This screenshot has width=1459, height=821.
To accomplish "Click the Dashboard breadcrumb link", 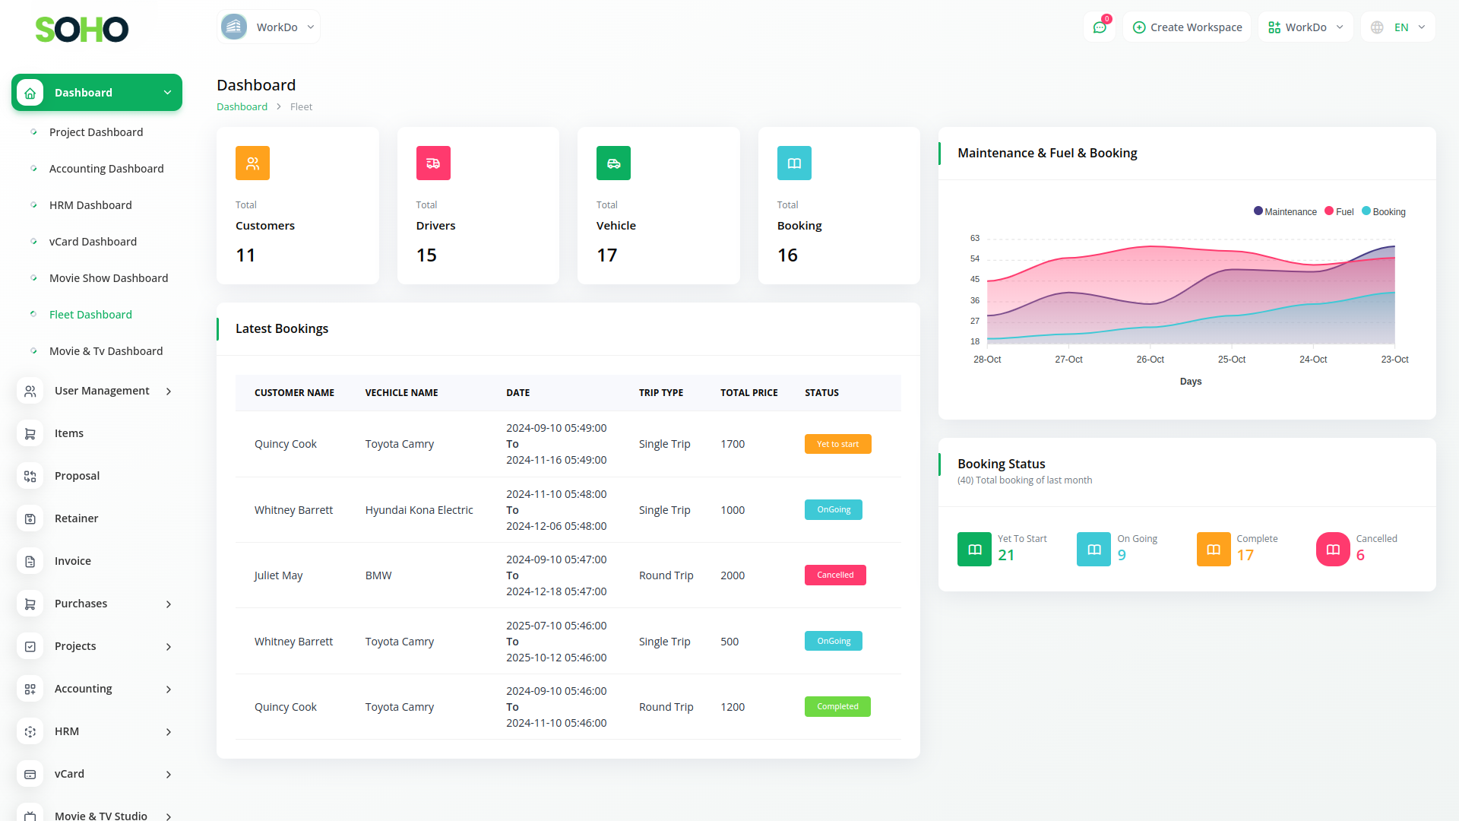I will (x=242, y=107).
